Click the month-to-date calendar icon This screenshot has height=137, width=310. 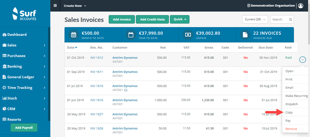pyautogui.click(x=74, y=35)
